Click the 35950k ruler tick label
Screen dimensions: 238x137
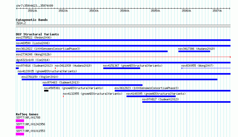tap(155, 11)
